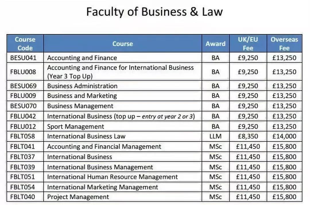
Task: Click the LLM award cell
Action: (215, 136)
